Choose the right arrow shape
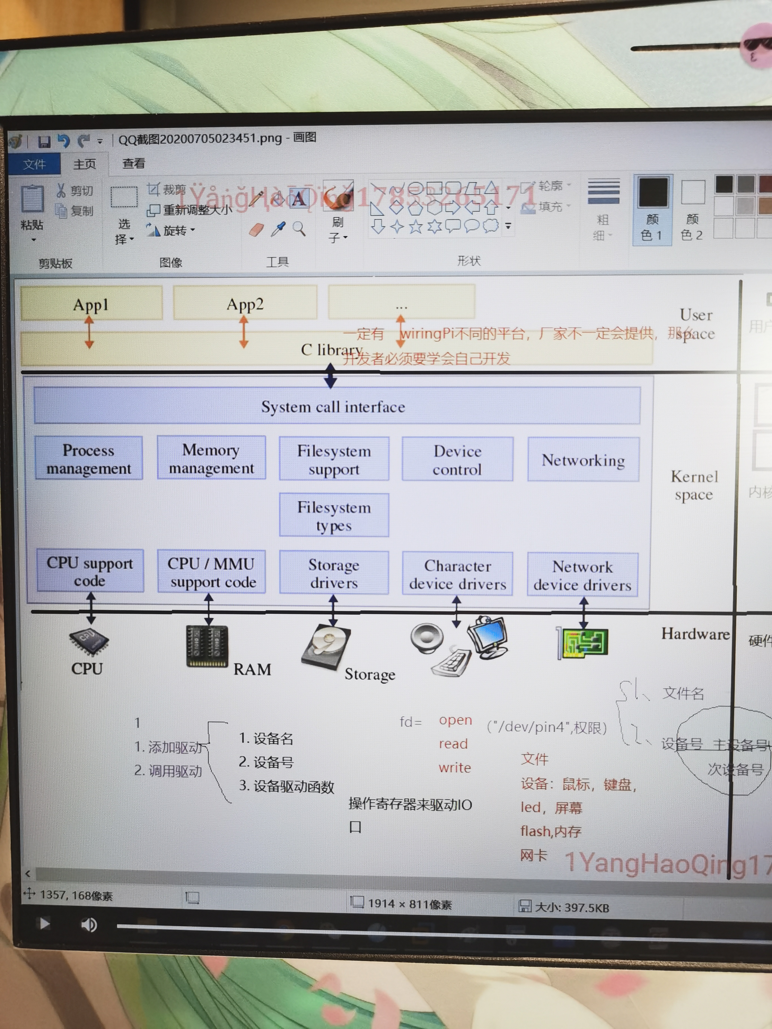The image size is (772, 1029). pyautogui.click(x=453, y=207)
